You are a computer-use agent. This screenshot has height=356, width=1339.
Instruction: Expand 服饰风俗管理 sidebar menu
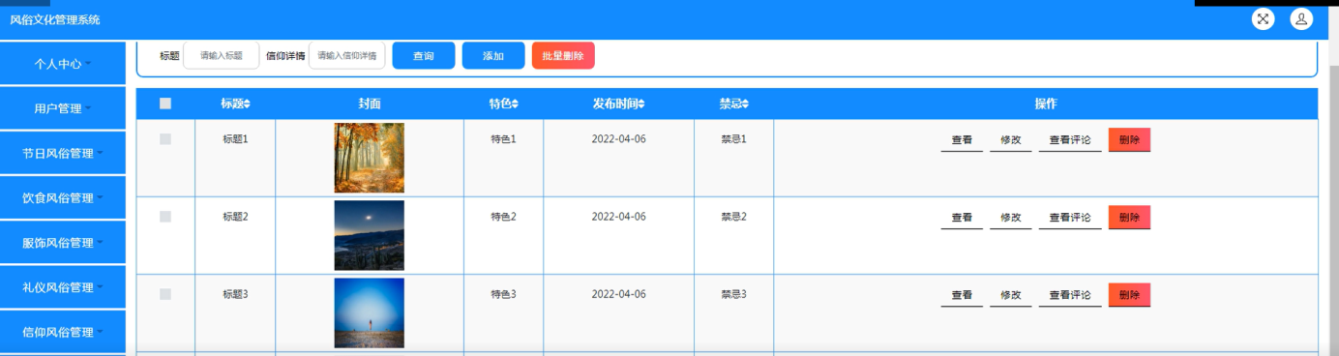point(63,242)
